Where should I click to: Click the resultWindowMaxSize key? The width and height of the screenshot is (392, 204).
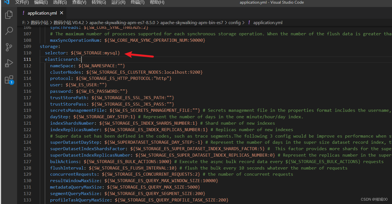coord(74,181)
